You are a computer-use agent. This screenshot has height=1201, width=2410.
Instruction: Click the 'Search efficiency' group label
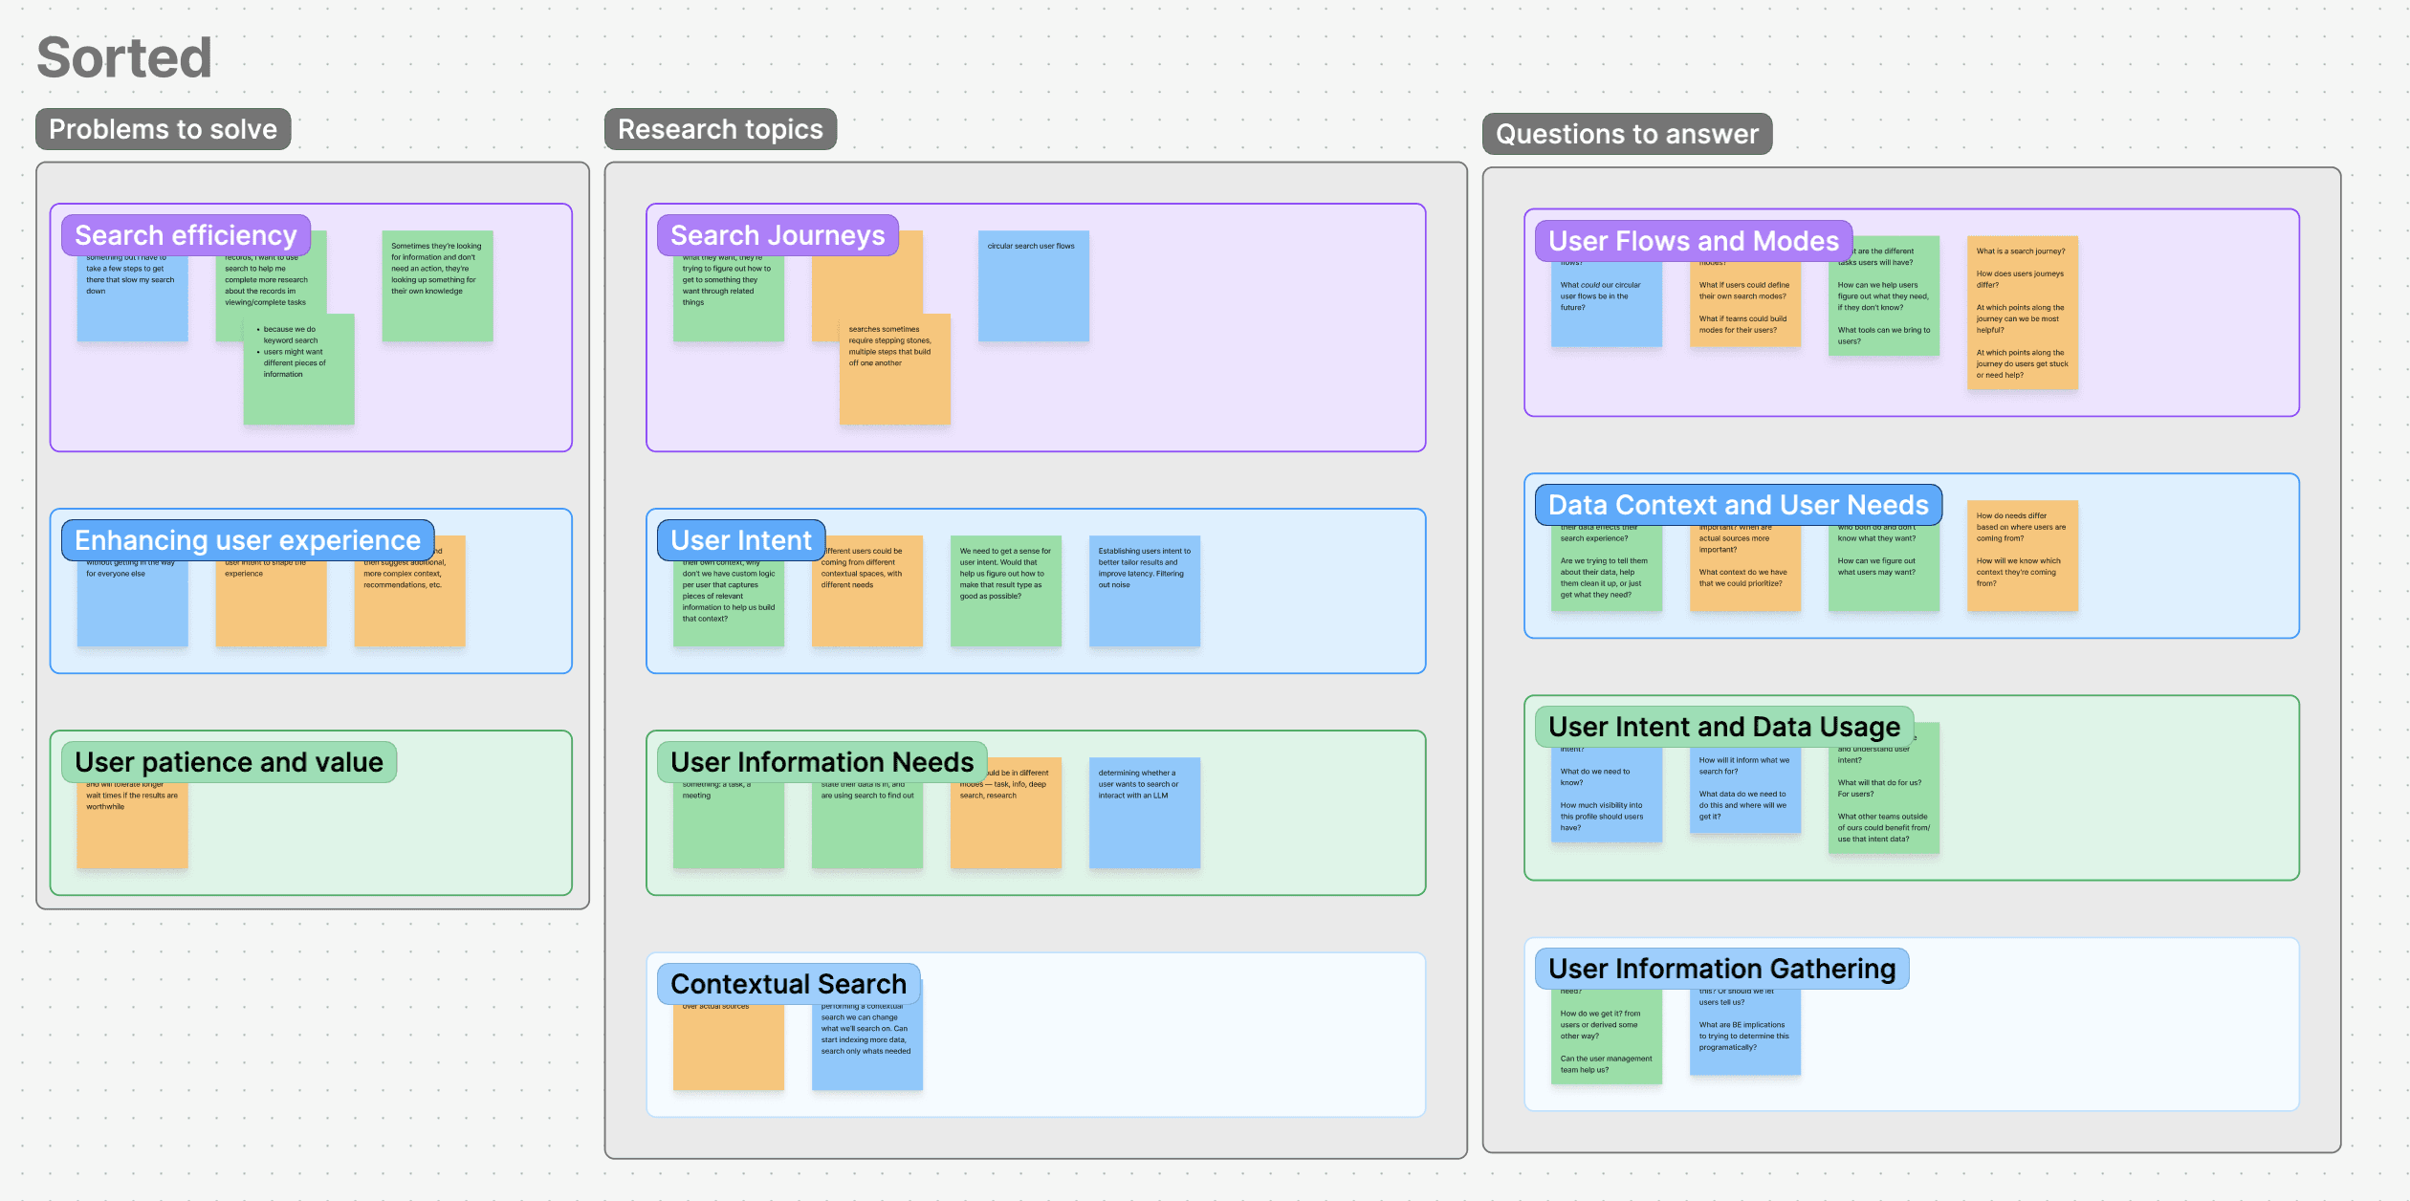[186, 235]
